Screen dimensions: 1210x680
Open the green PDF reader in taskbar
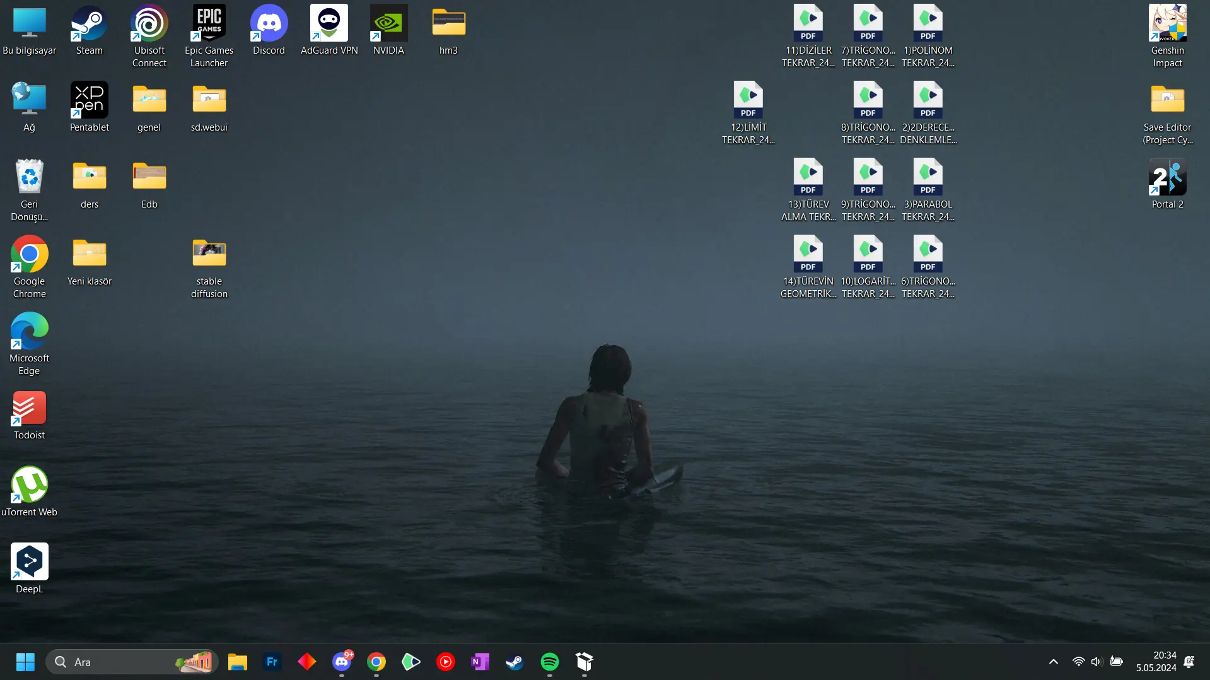(411, 662)
